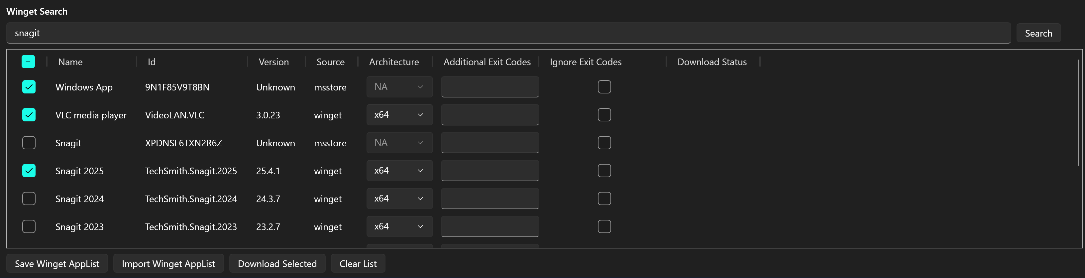
Task: Enable Ignore Exit Codes for VLC media player
Action: pos(604,115)
